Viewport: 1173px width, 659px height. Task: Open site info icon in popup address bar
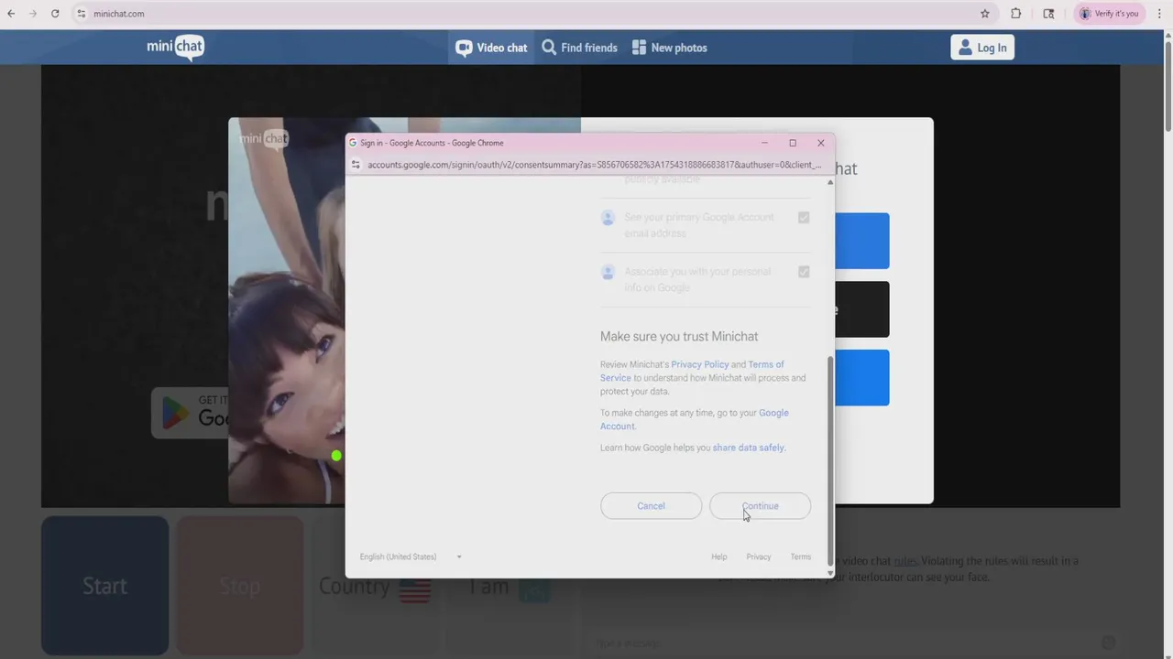click(356, 165)
